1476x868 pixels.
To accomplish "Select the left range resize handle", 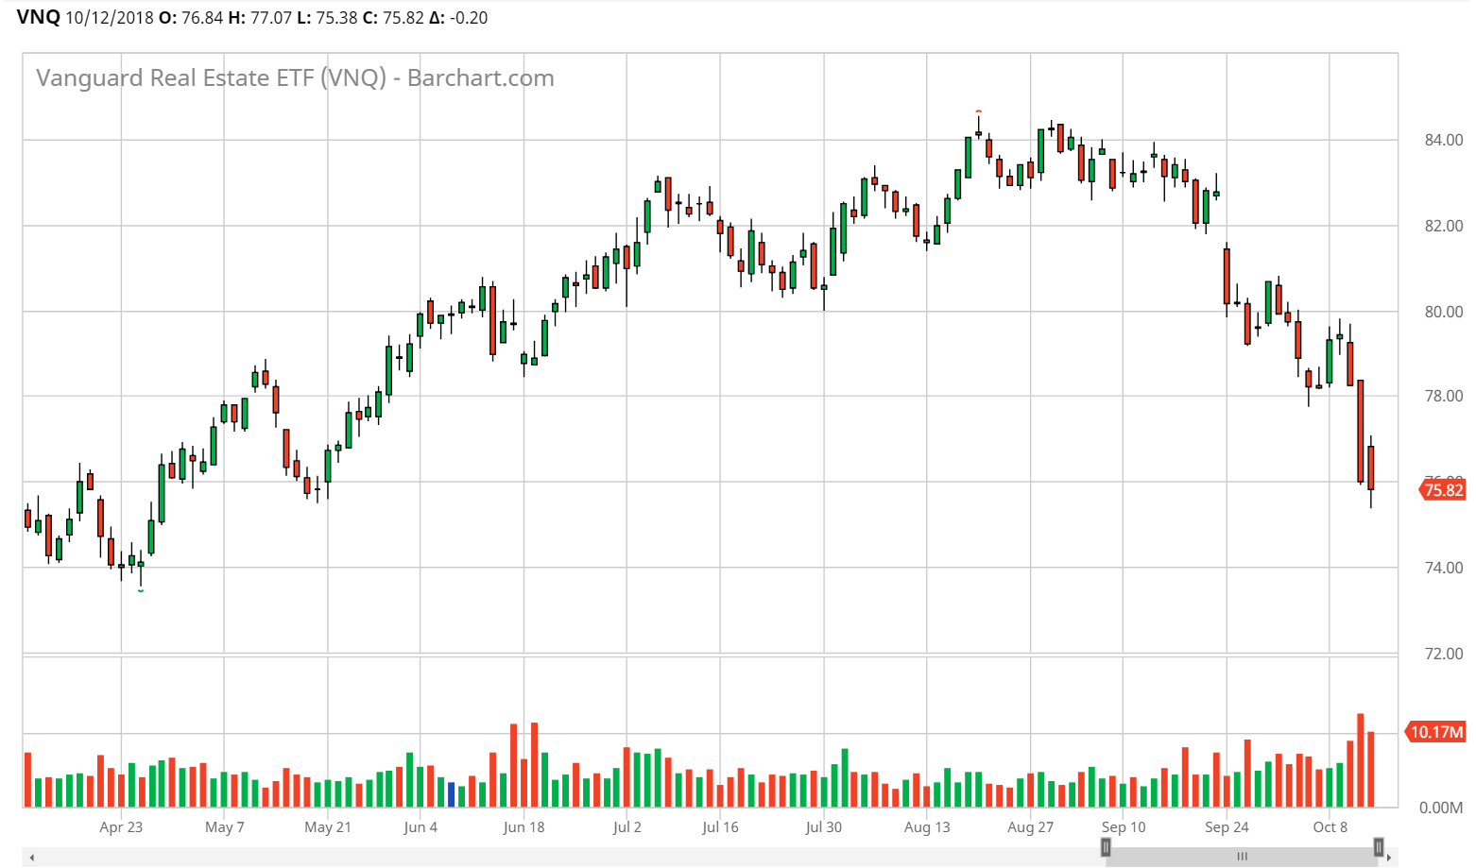I will click(x=1107, y=847).
